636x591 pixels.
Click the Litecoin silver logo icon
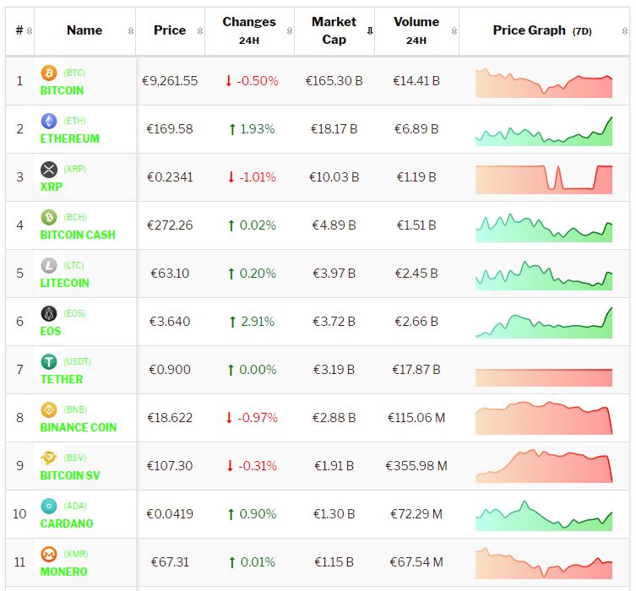tap(49, 266)
